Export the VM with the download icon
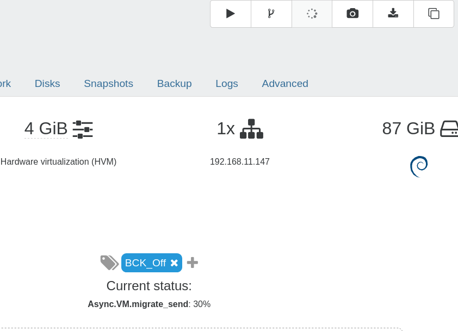Screen dimensions: 458x331 (393, 14)
